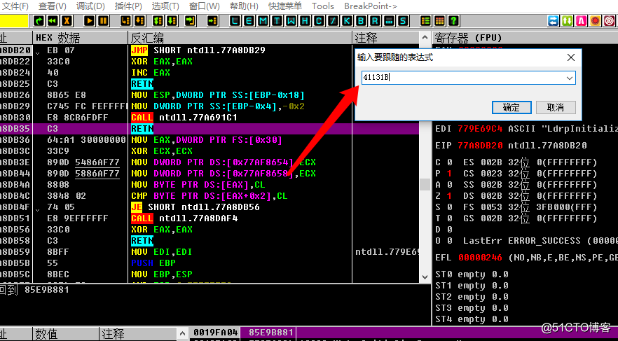Click the 寄存器 (FPU) header bar
618x341 pixels.
[x=525, y=38]
